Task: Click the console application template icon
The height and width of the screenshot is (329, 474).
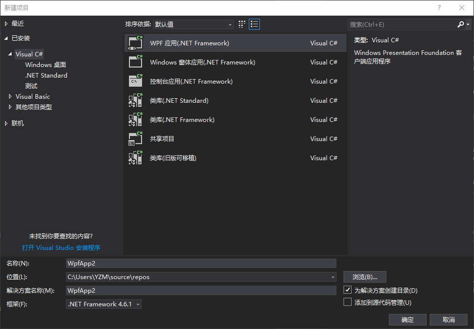Action: (x=136, y=81)
